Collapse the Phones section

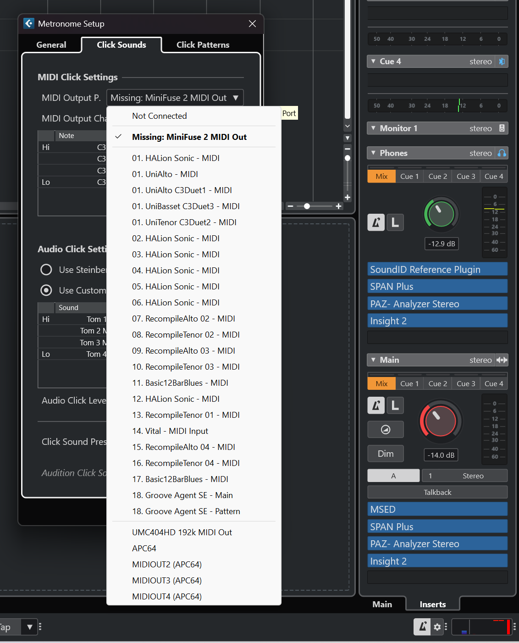click(373, 153)
